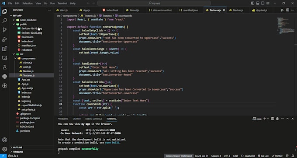Open the new terminal launch profile dropdown
The height and width of the screenshot is (158, 297).
click(x=268, y=119)
